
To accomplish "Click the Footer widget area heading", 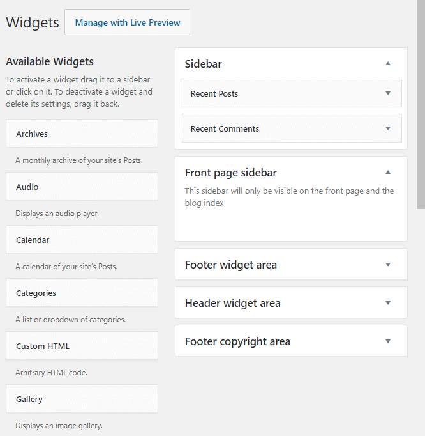I will pos(231,265).
